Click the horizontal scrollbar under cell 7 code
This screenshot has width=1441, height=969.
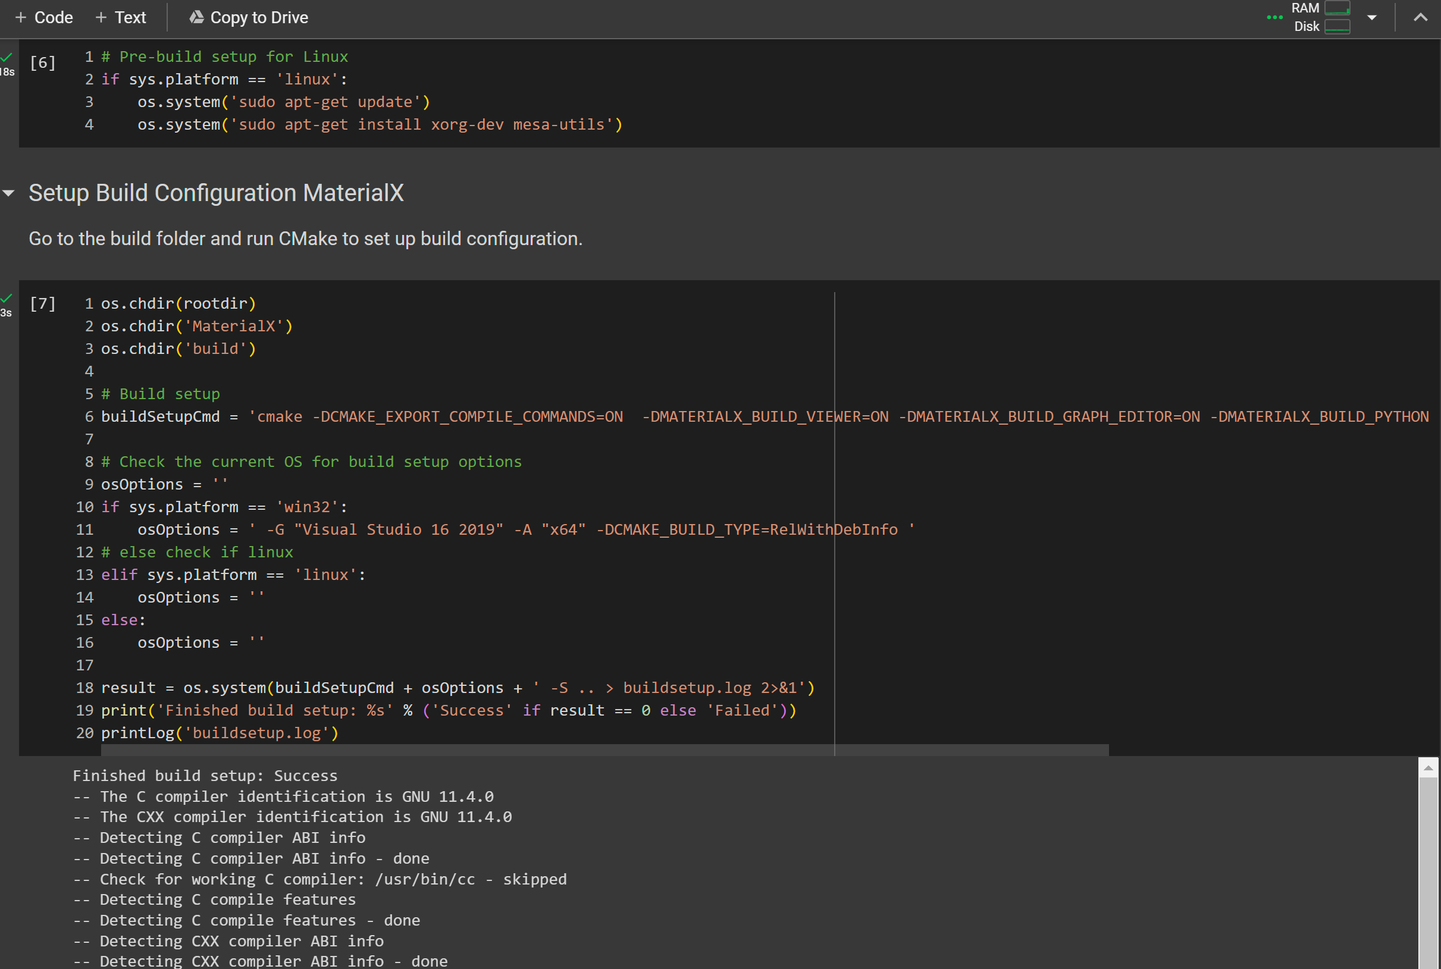pyautogui.click(x=604, y=750)
